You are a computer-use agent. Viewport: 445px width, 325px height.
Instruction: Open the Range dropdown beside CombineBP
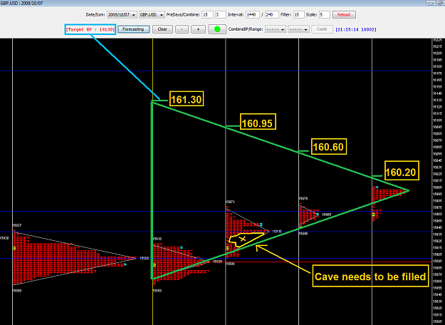[298, 29]
